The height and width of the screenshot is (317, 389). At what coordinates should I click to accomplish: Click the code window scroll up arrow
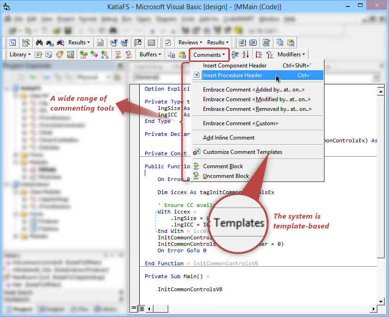[381, 91]
